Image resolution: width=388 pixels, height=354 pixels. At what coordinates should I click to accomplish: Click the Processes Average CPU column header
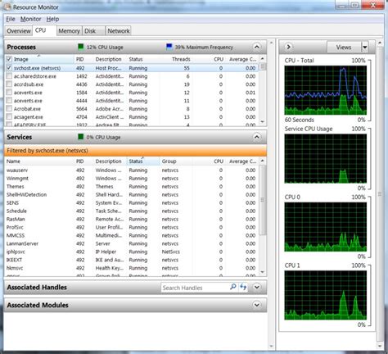pyautogui.click(x=242, y=59)
